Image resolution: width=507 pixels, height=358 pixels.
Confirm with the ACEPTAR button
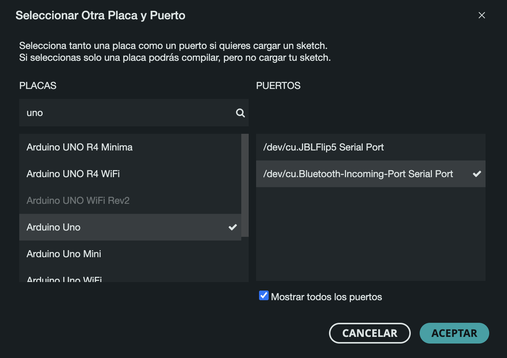454,333
